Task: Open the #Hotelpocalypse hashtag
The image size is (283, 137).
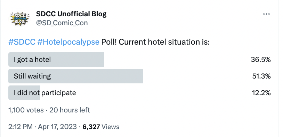Action: [68, 42]
